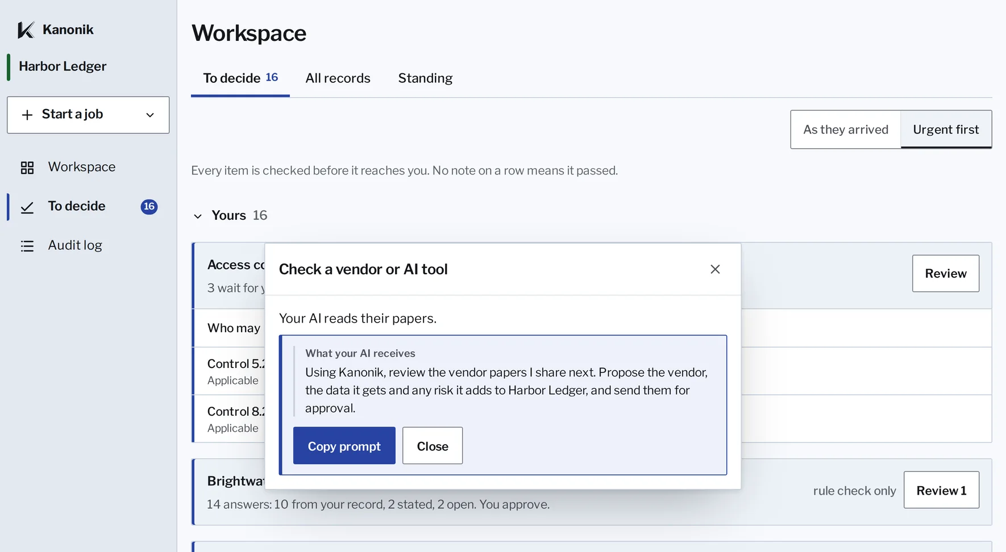The height and width of the screenshot is (552, 1006).
Task: Click the Your AI reads their papers text
Action: point(357,319)
